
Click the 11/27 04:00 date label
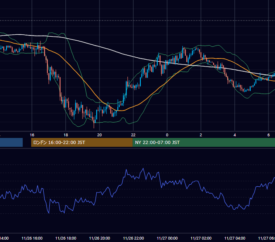click(x=235, y=238)
